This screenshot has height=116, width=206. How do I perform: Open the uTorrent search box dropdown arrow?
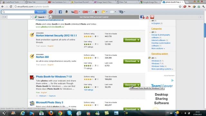pyautogui.click(x=31, y=17)
